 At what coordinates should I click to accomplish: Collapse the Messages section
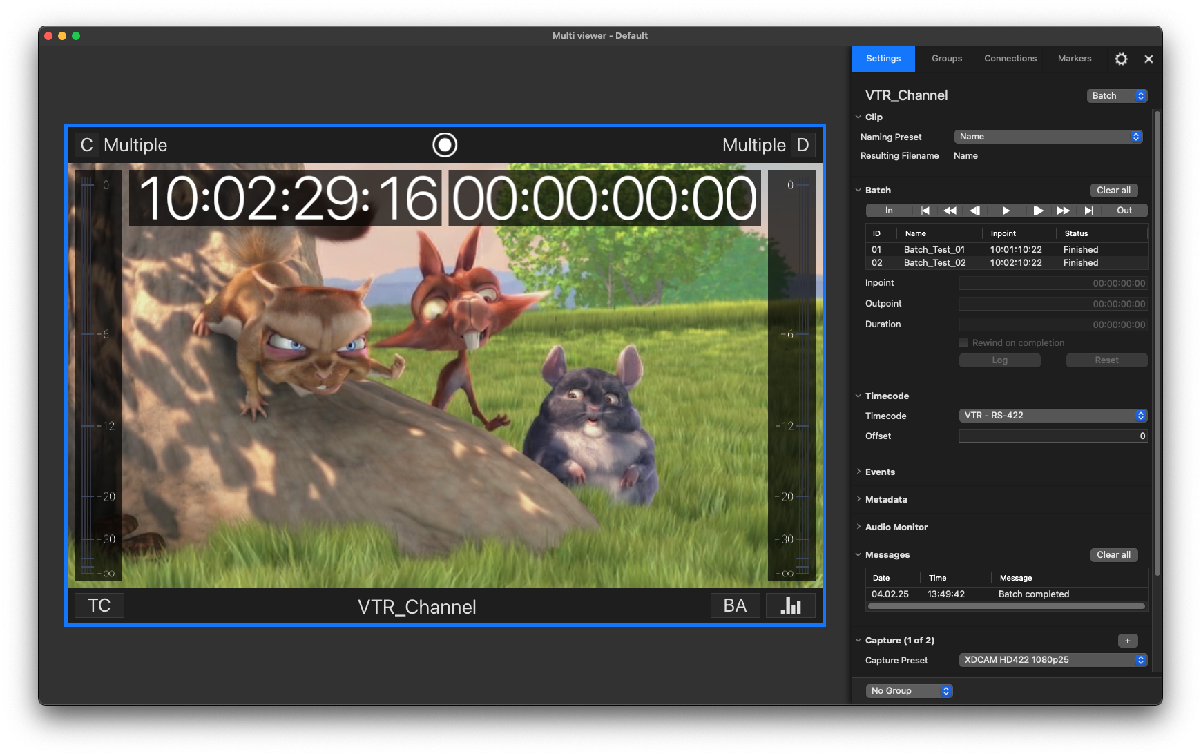(858, 555)
